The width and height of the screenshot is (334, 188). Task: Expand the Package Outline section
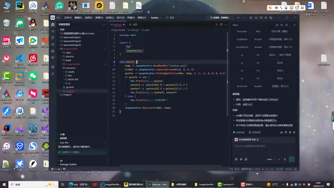[x=68, y=164]
